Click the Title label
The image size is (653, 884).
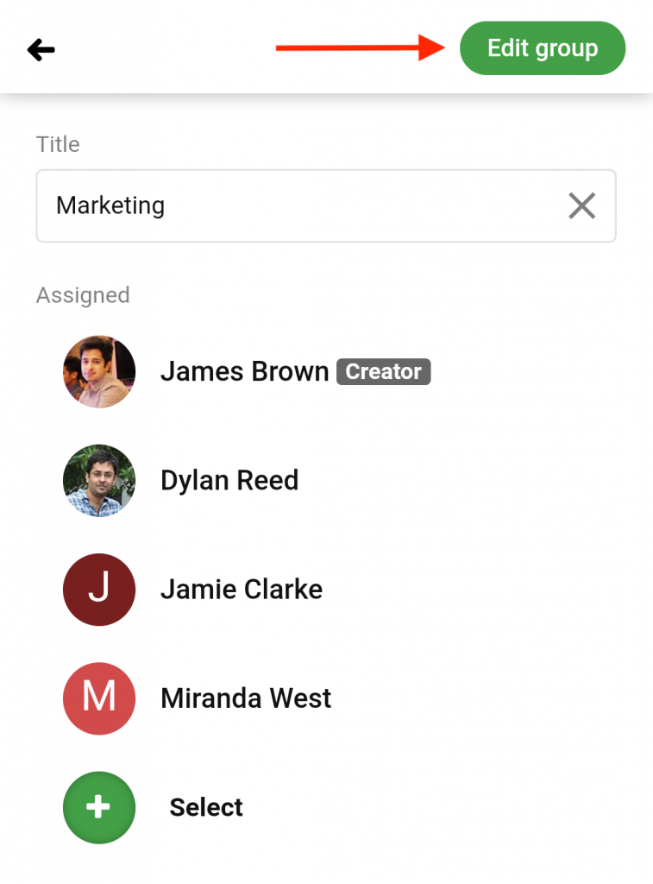pos(58,144)
